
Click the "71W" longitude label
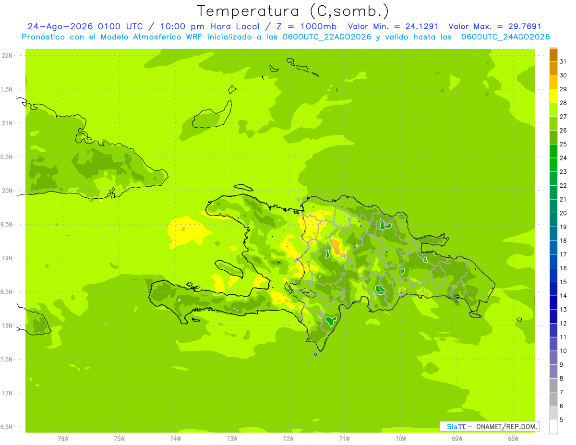(x=344, y=439)
